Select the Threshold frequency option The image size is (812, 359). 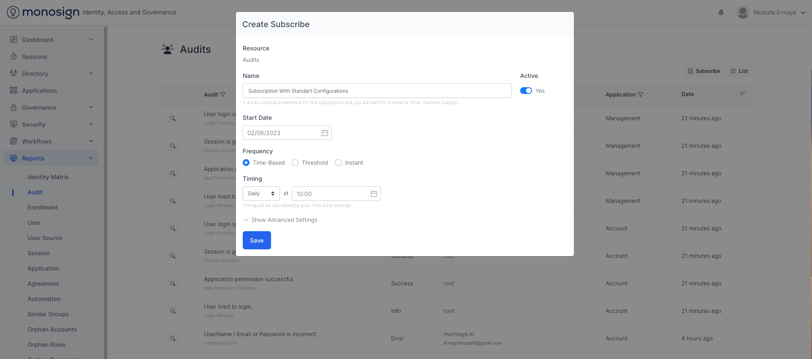tap(295, 163)
